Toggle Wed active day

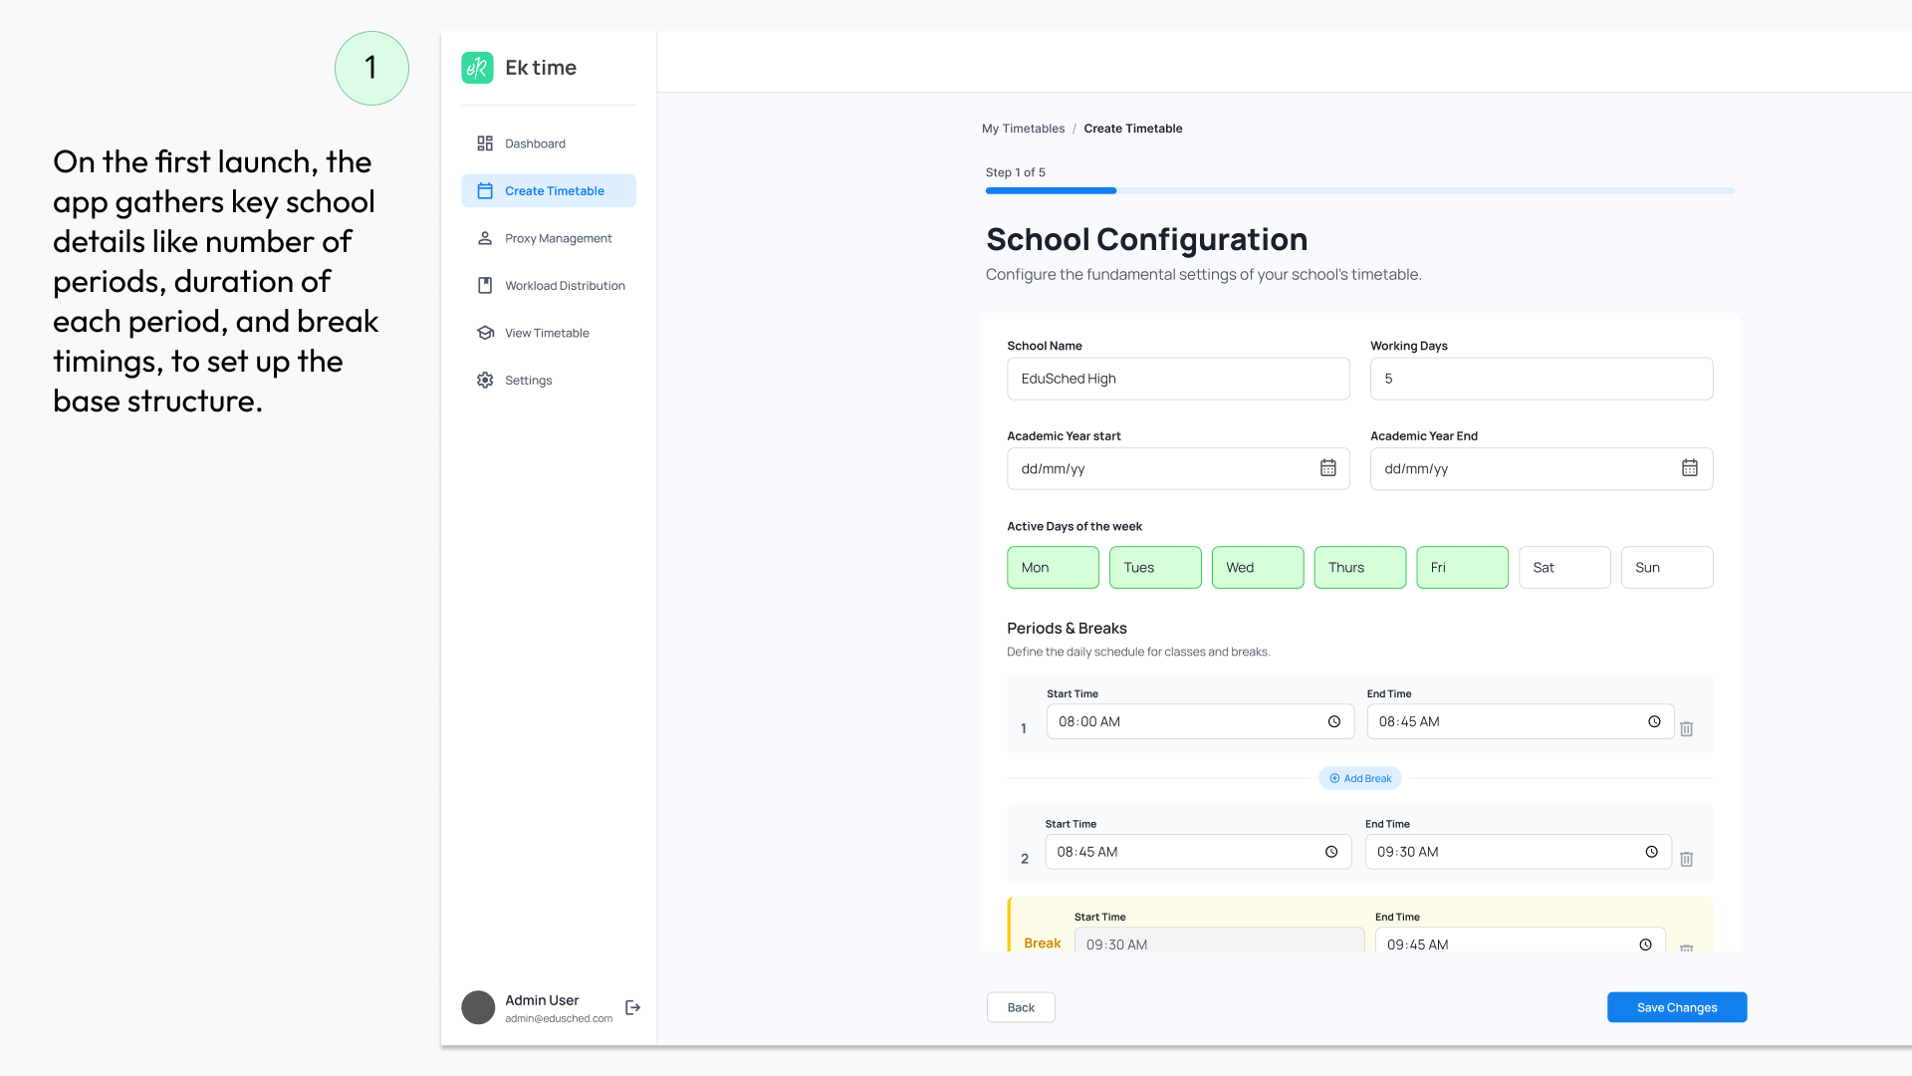pos(1258,568)
